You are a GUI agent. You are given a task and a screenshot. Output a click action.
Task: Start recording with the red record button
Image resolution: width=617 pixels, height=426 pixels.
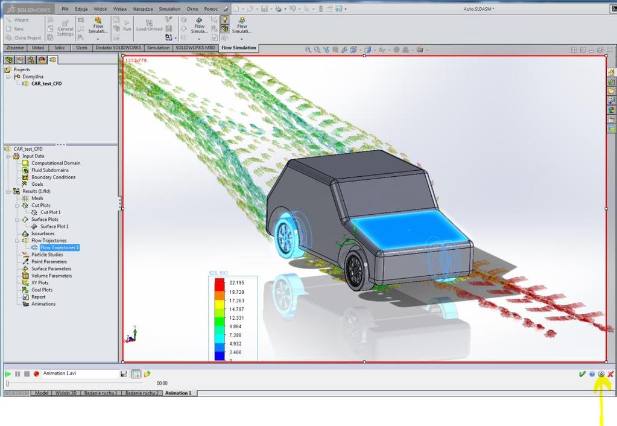[x=36, y=374]
